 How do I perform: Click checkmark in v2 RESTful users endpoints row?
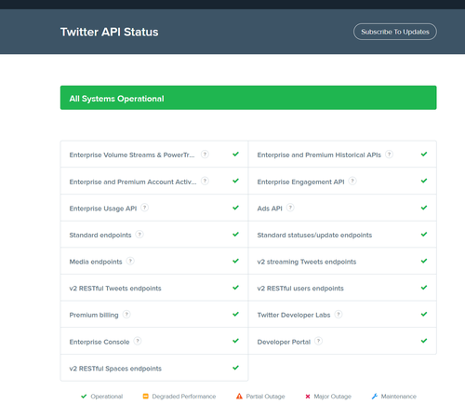point(424,288)
